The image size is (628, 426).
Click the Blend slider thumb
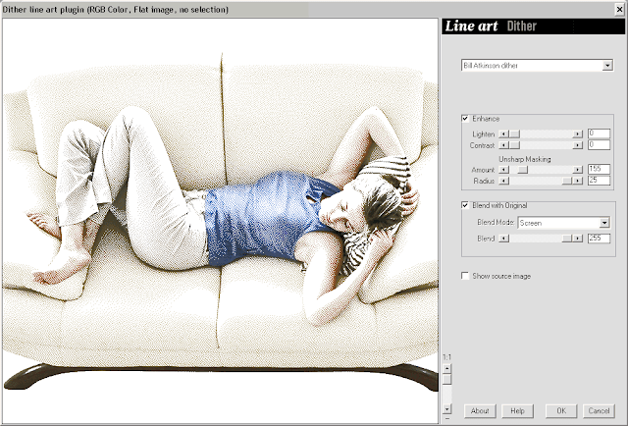(x=567, y=239)
